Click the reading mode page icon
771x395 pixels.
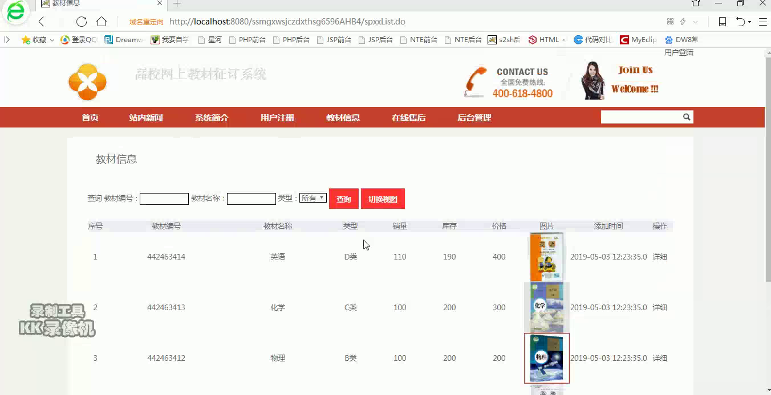[x=722, y=22]
